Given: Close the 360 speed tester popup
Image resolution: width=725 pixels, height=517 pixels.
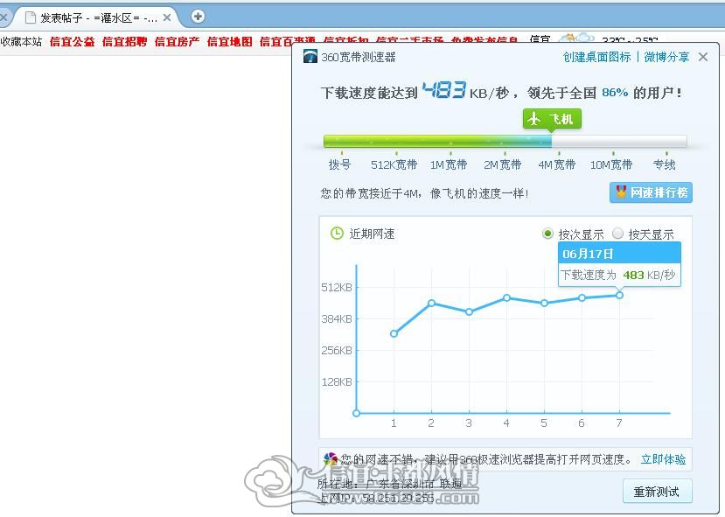Looking at the screenshot, I should click(703, 57).
